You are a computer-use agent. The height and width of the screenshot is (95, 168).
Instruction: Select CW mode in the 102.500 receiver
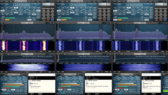tap(20, 8)
